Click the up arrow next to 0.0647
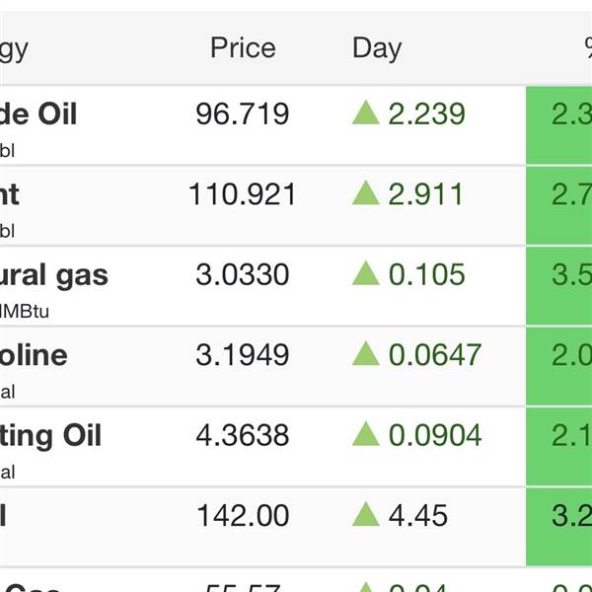The image size is (592, 592). 366,354
